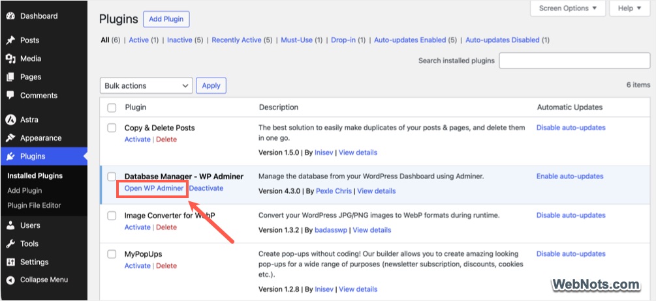656x301 pixels.
Task: Open Posts menu item
Action: pos(30,40)
